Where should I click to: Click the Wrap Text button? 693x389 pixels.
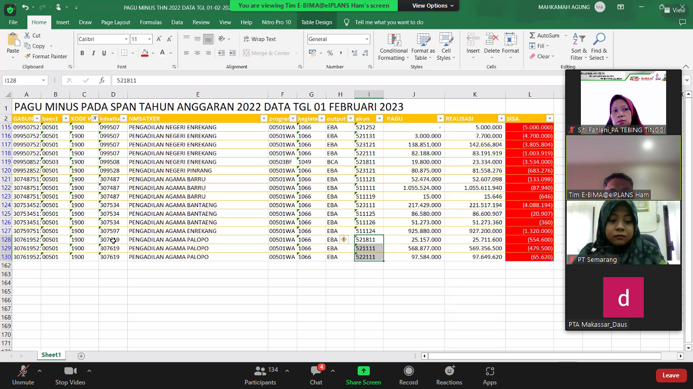[x=259, y=39]
